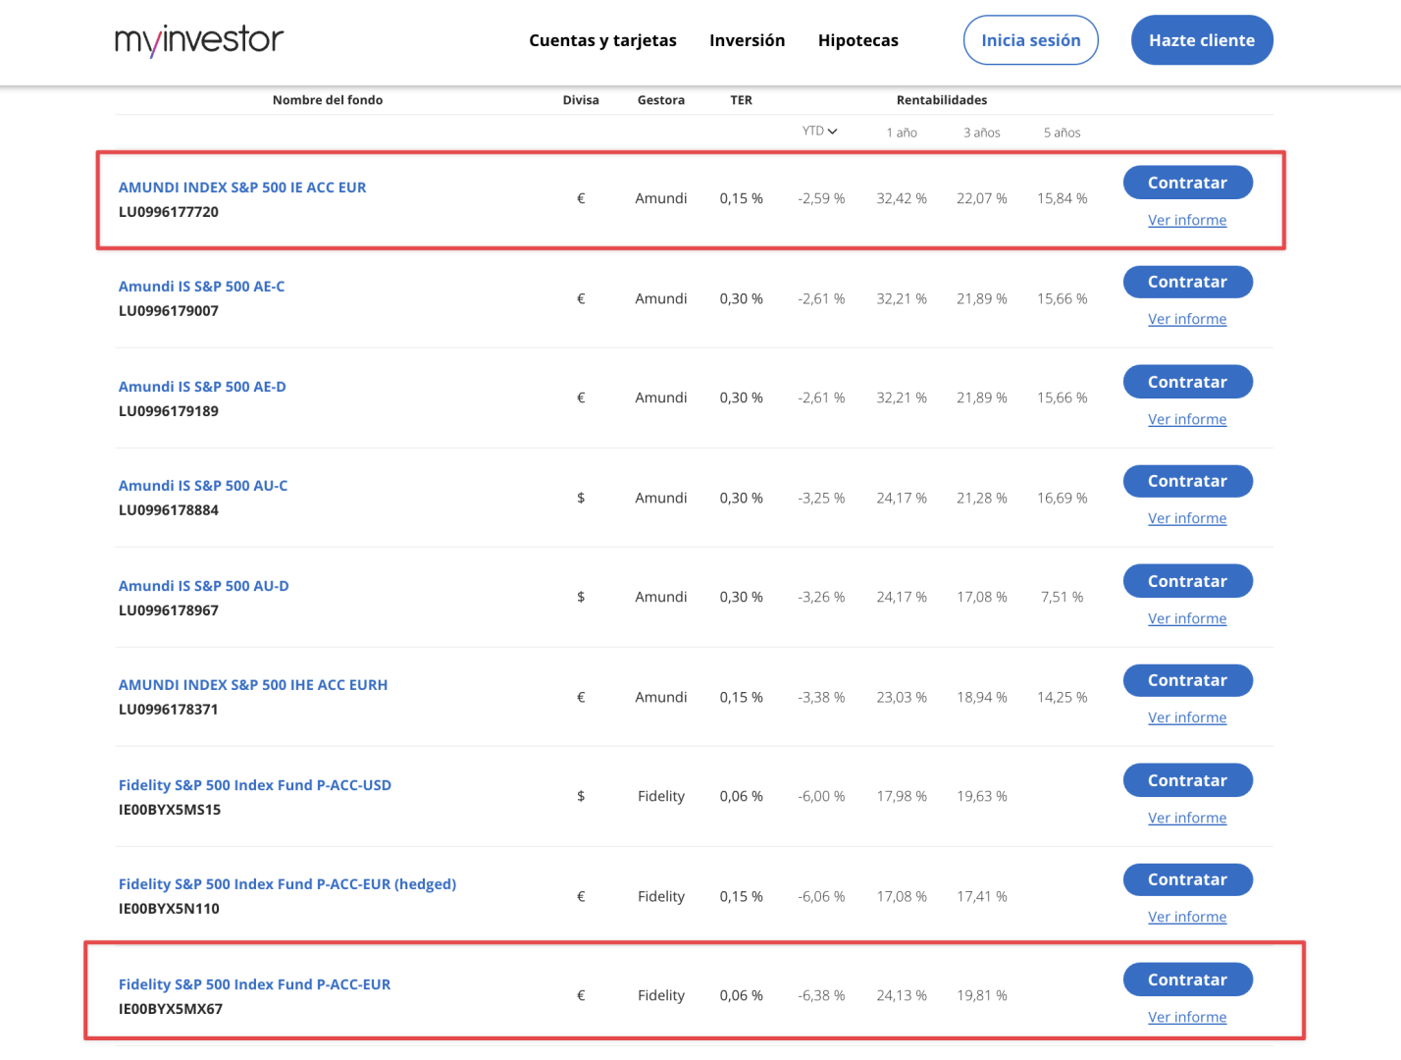
Task: Click the Inicia sesión button
Action: pos(1031,40)
